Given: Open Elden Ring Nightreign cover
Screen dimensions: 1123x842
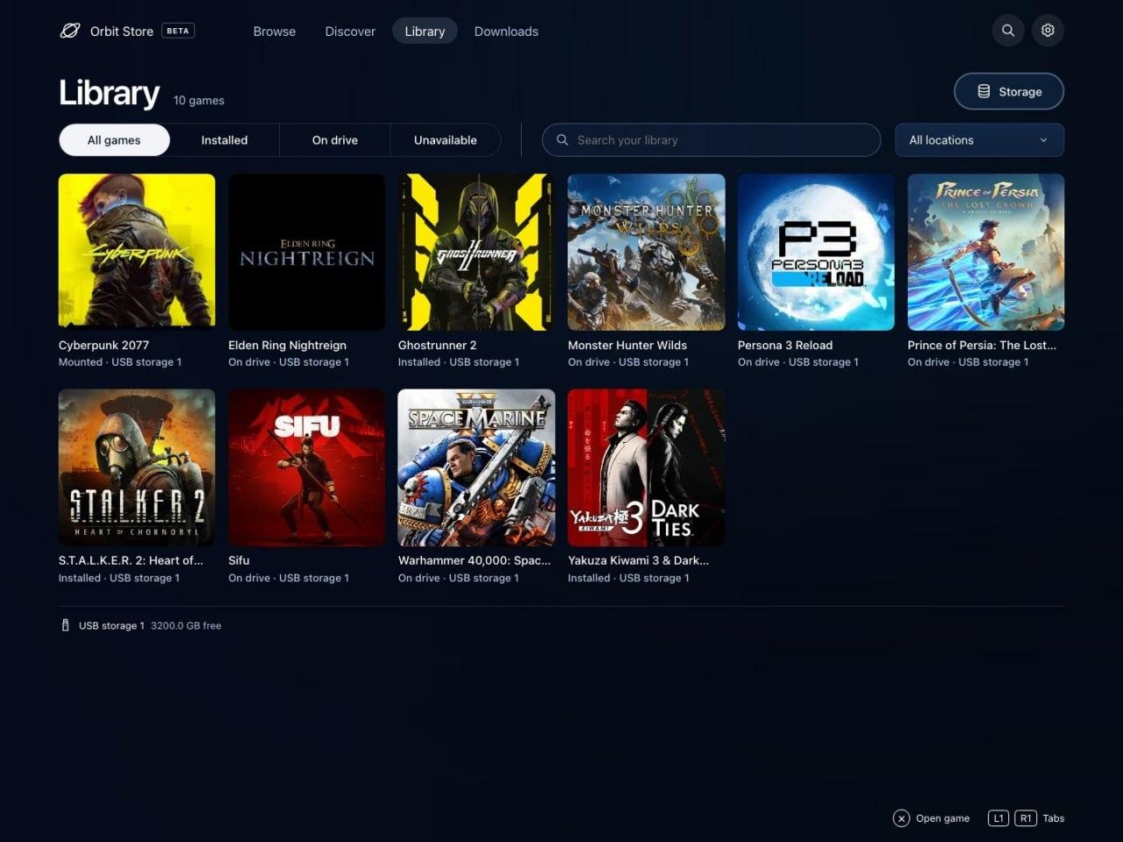Looking at the screenshot, I should click(x=306, y=252).
